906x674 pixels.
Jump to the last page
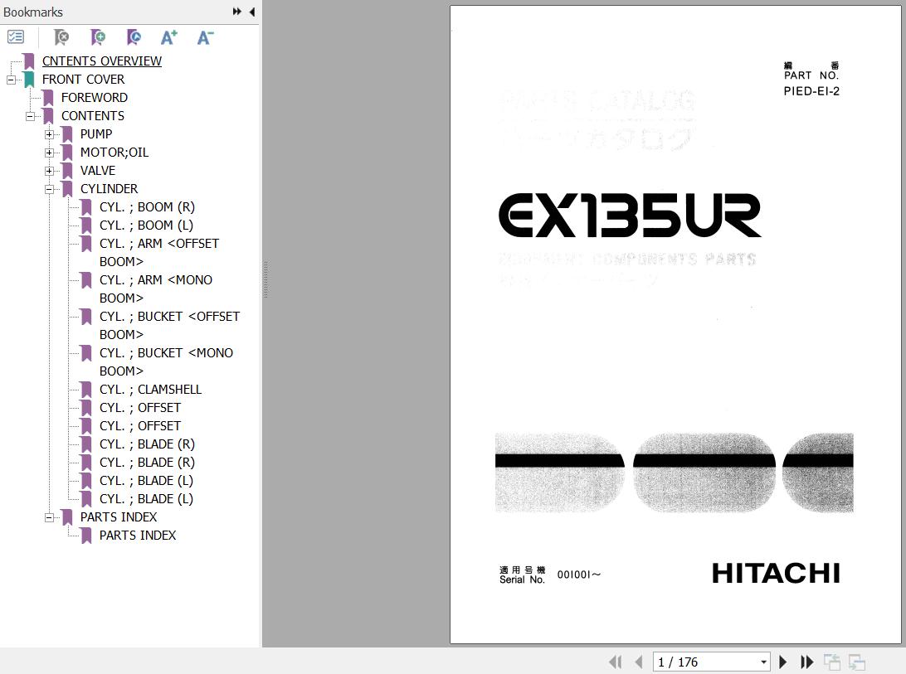point(806,662)
